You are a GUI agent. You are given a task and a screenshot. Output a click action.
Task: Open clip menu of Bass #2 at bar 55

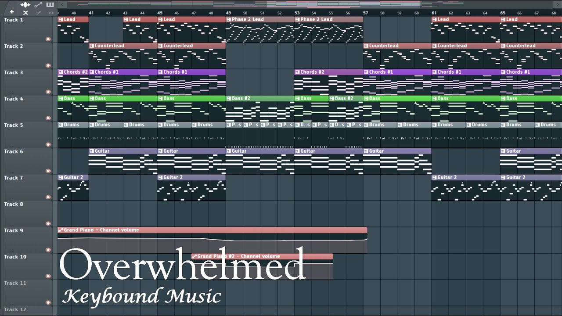[x=331, y=98]
